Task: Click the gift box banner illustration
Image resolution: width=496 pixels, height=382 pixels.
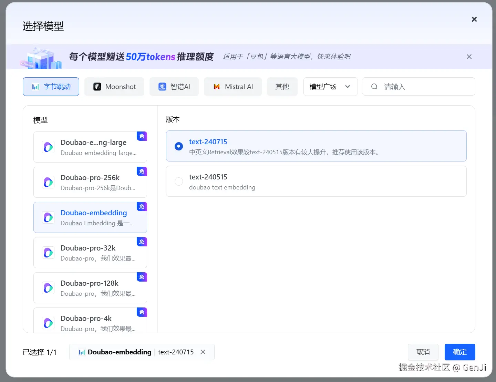Action: click(x=41, y=58)
